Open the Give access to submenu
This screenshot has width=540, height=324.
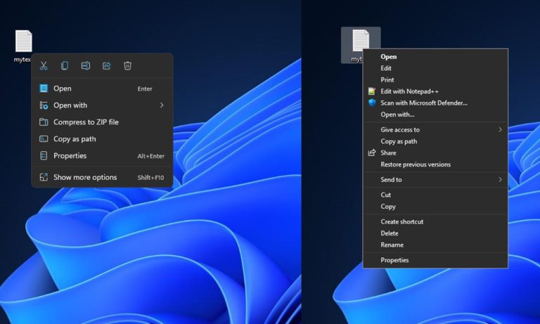click(x=436, y=130)
